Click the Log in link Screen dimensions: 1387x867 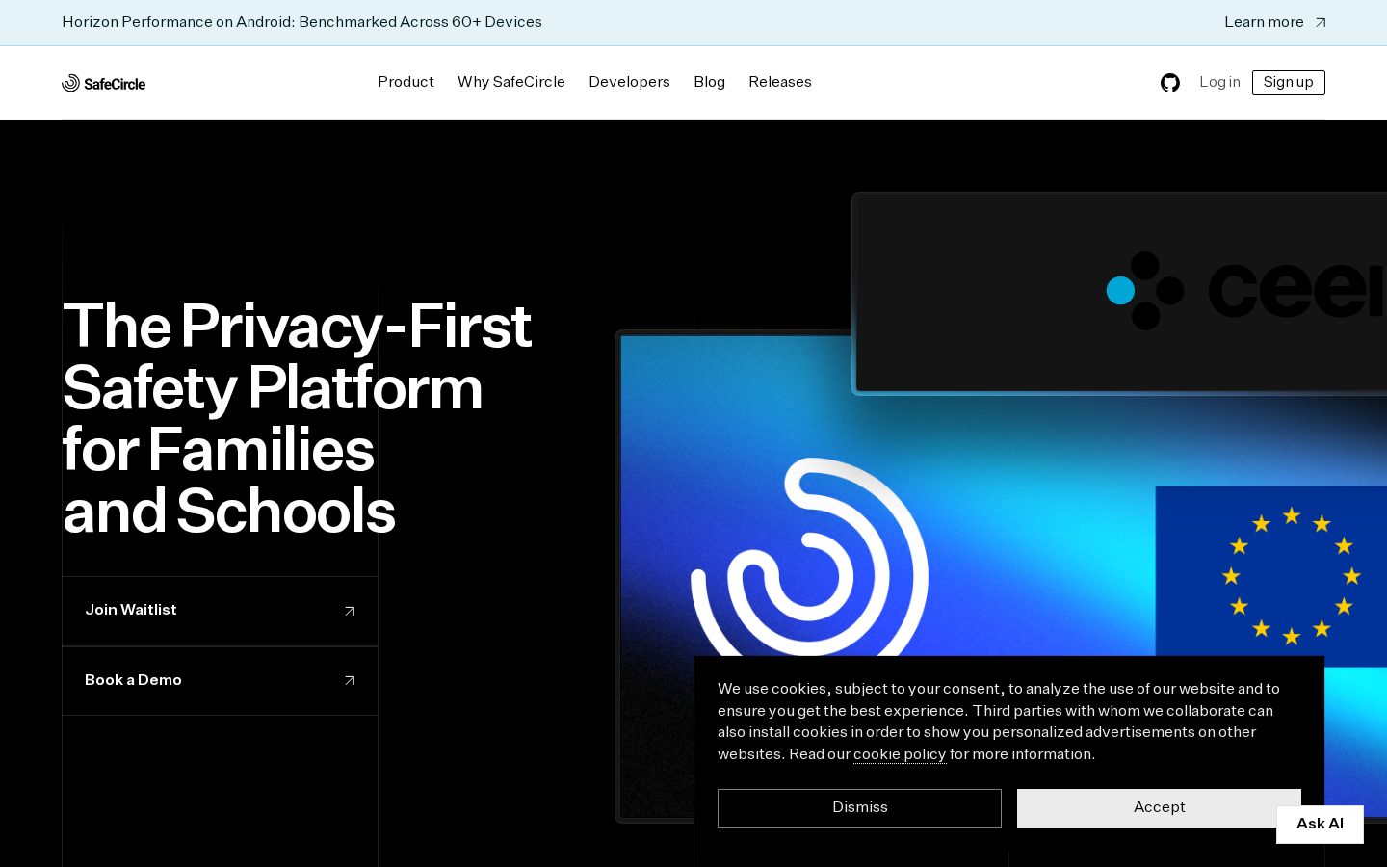point(1219,82)
